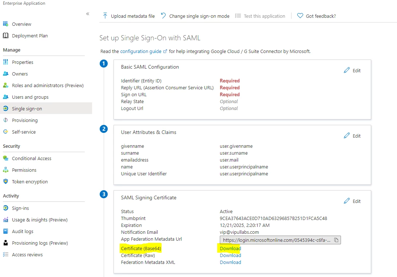Click the App Federation Metadata Url field
397x277 pixels.
coord(280,240)
